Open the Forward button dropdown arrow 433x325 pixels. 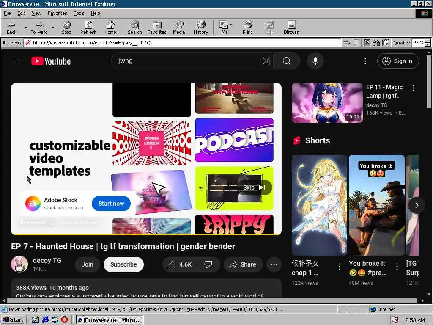[53, 28]
